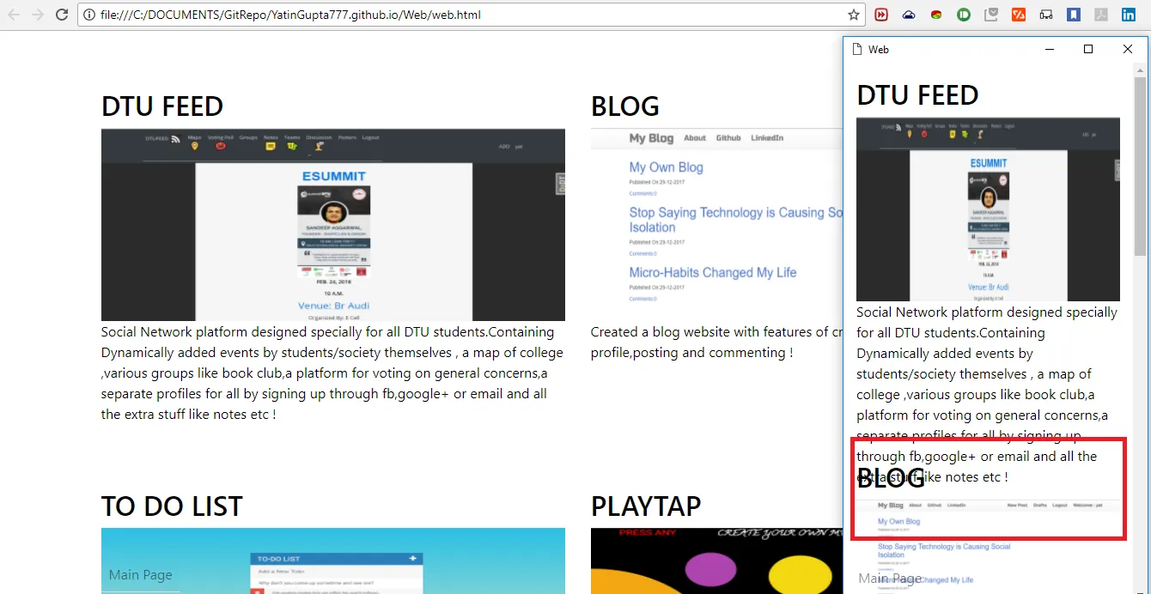Click the BLOG heading in main page
This screenshot has width=1151, height=594.
pos(625,106)
